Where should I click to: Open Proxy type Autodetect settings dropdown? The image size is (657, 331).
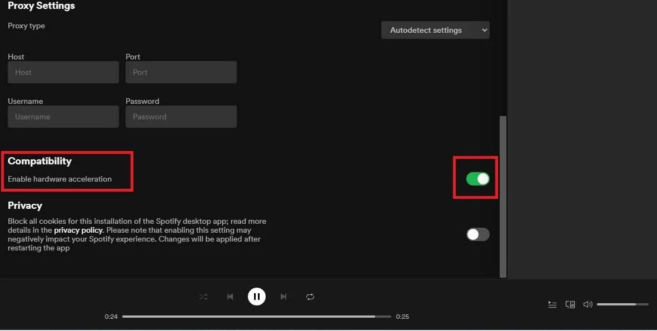tap(435, 30)
